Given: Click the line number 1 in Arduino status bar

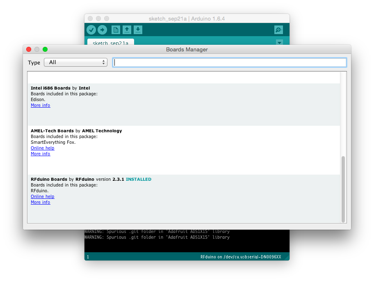Looking at the screenshot, I should coord(88,257).
